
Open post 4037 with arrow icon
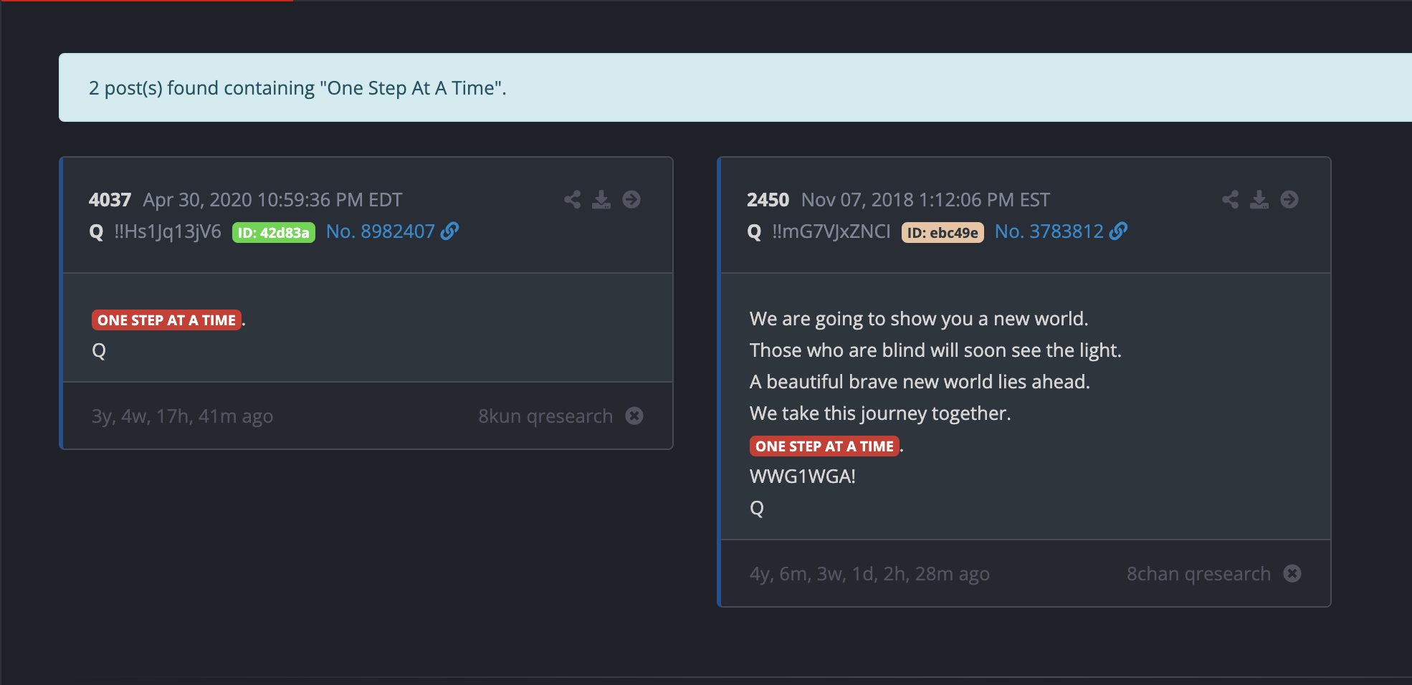click(x=631, y=199)
